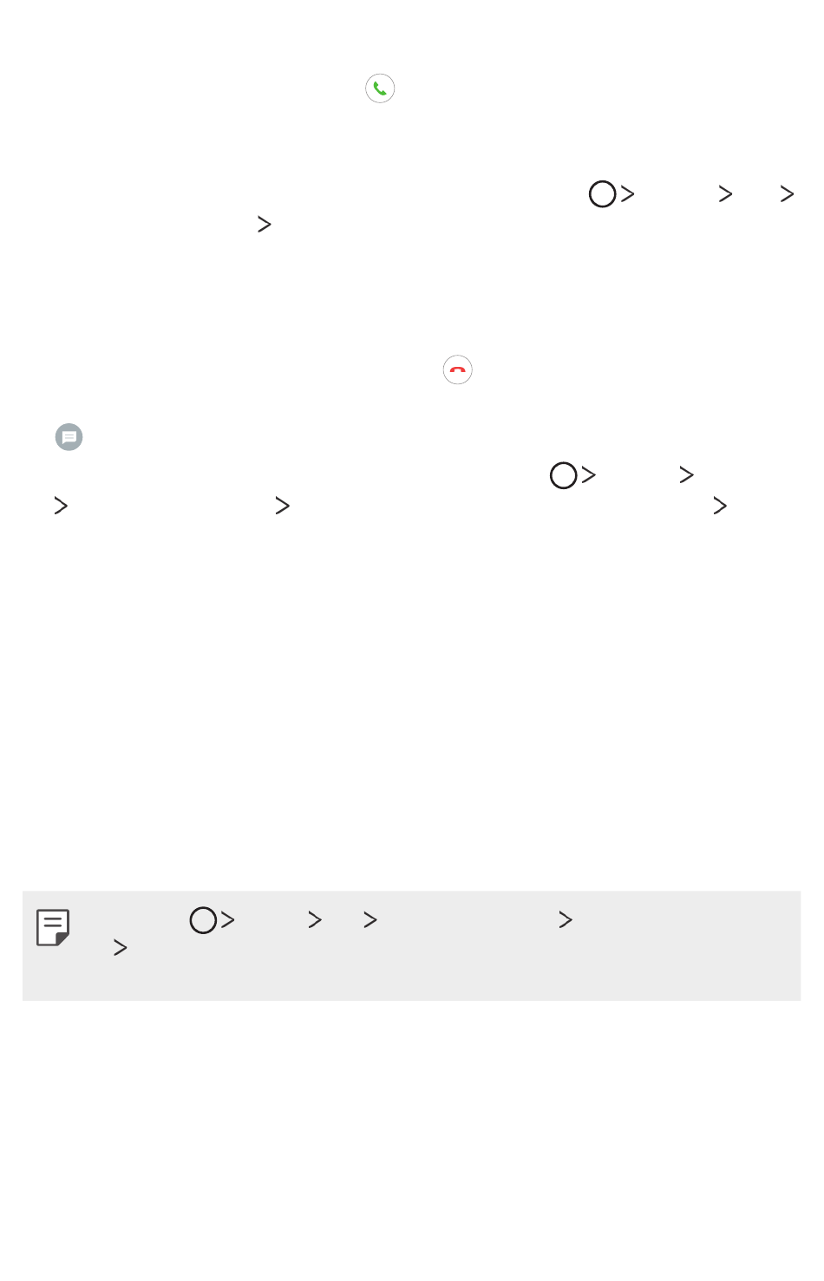Click the uppermost home circle icon
The width and height of the screenshot is (824, 1281).
(x=603, y=194)
